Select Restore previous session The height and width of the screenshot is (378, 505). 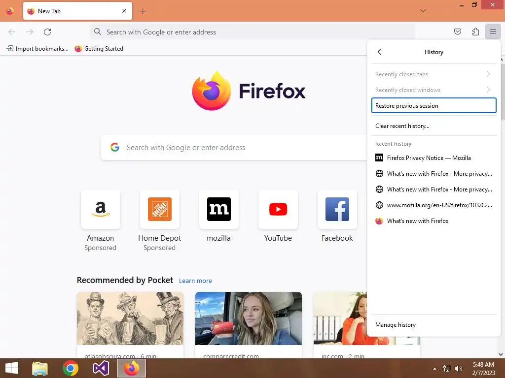434,106
